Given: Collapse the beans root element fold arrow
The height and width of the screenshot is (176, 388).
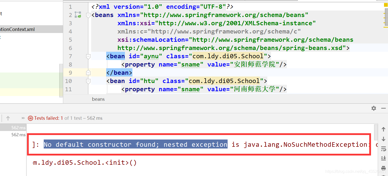Looking at the screenshot, I should (88, 15).
